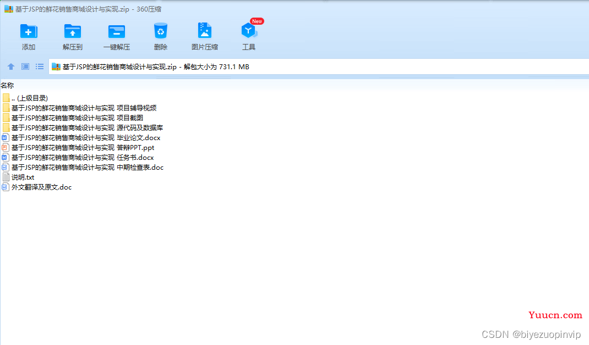Click the archive path address field
Viewport: 589px width, 345px height.
click(x=319, y=67)
